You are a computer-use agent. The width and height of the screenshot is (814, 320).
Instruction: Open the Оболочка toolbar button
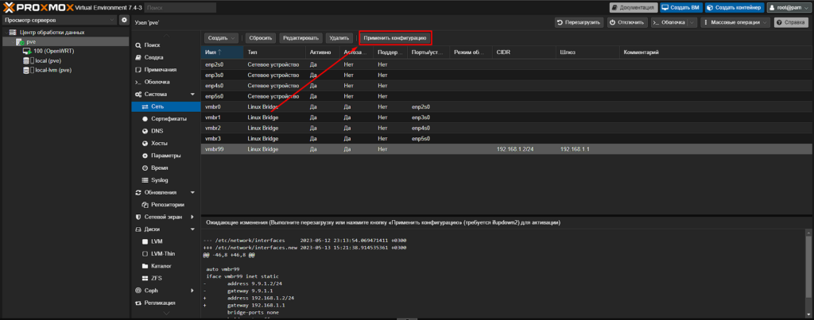[669, 22]
